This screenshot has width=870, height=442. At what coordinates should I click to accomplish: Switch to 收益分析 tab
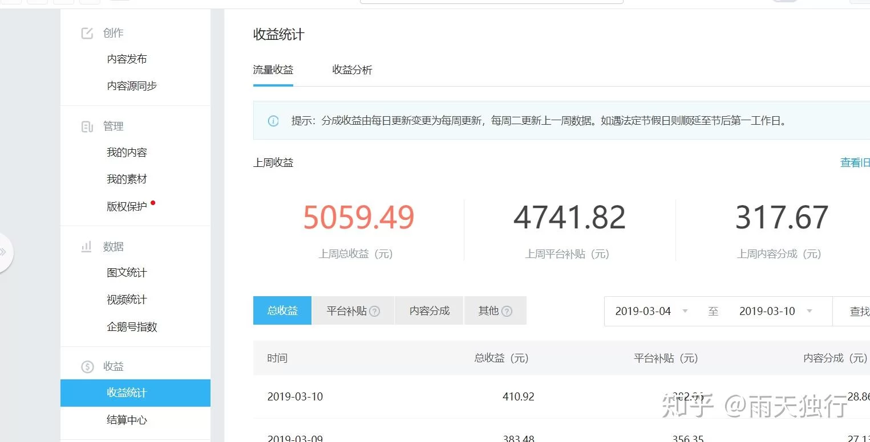(352, 70)
